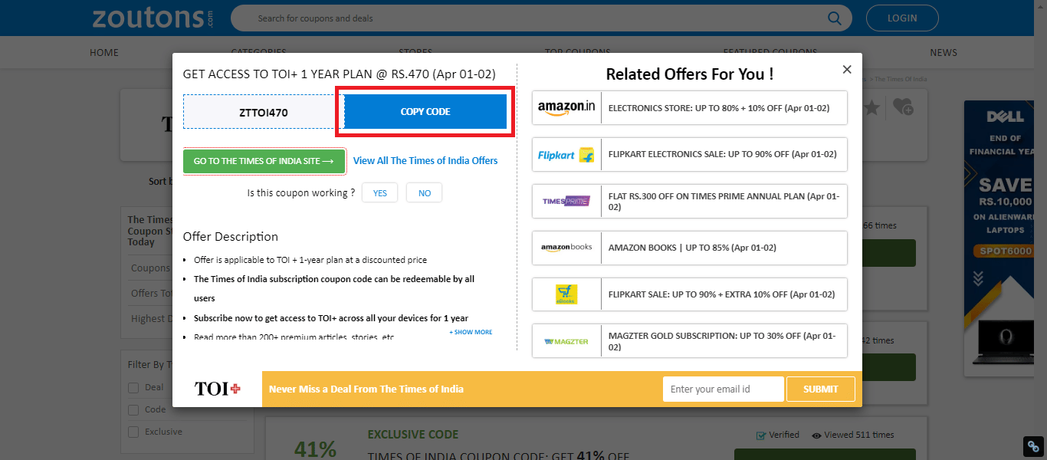Toggle the Exclusive filter checkbox

(x=132, y=432)
